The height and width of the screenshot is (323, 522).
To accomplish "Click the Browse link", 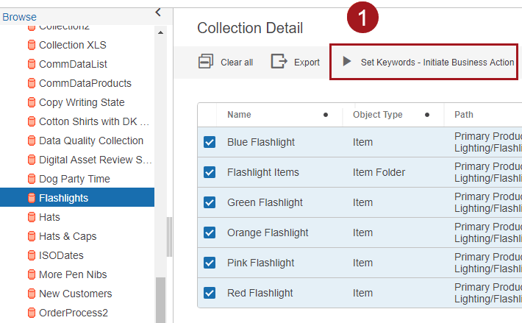I will click(x=19, y=17).
